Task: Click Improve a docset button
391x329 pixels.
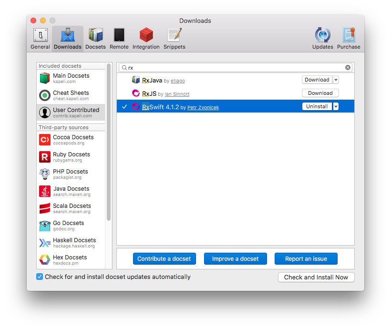Action: click(x=236, y=258)
